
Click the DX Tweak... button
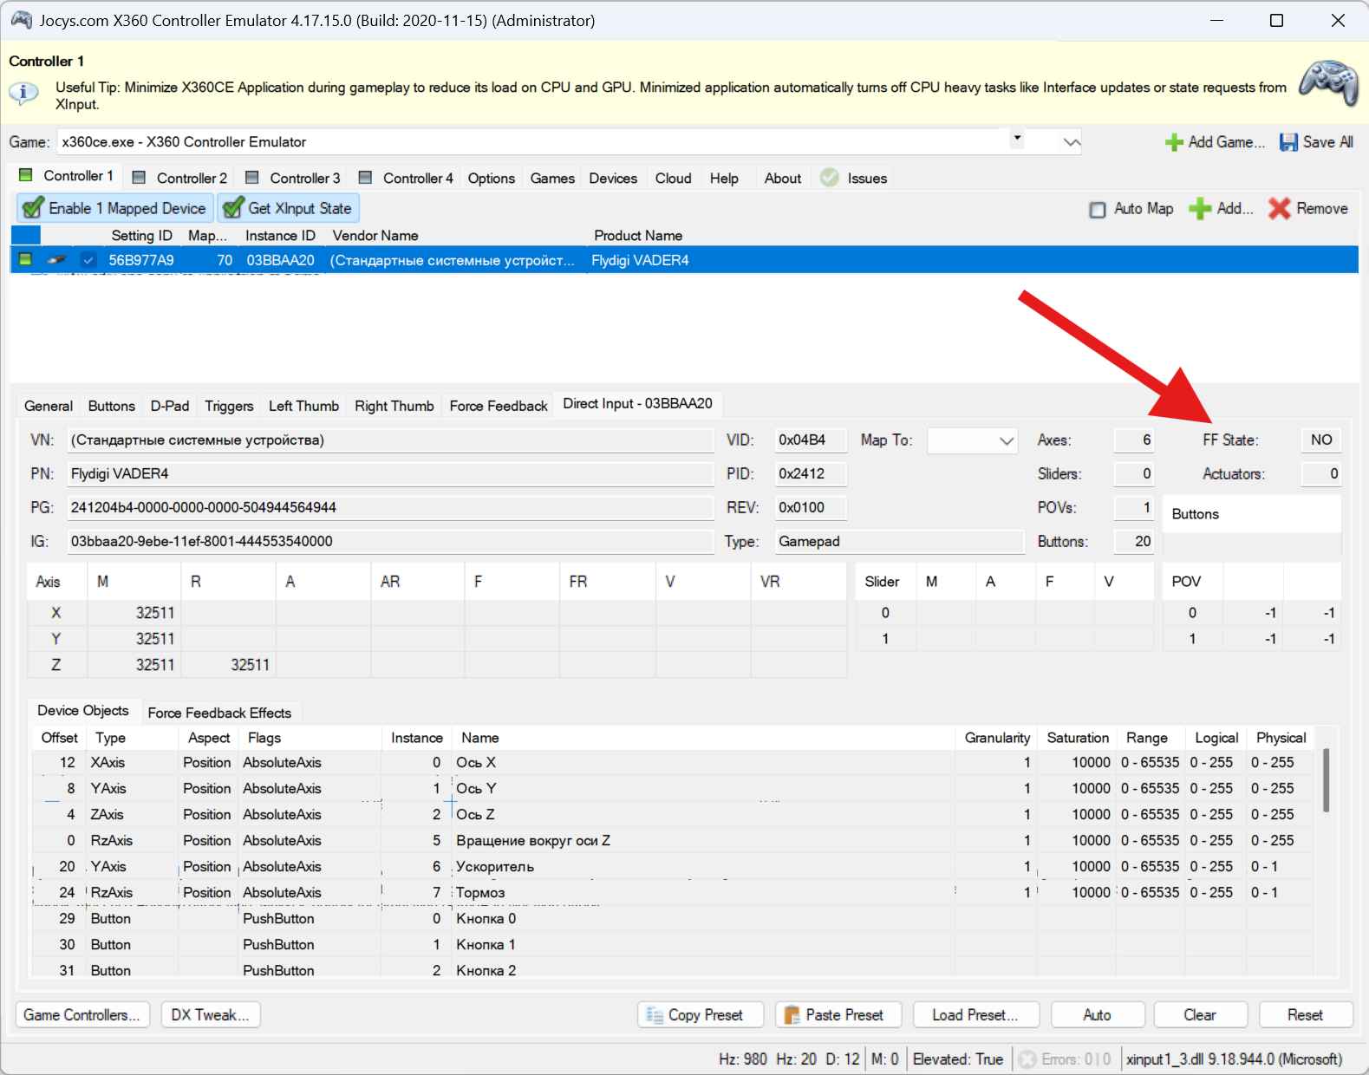[210, 1015]
